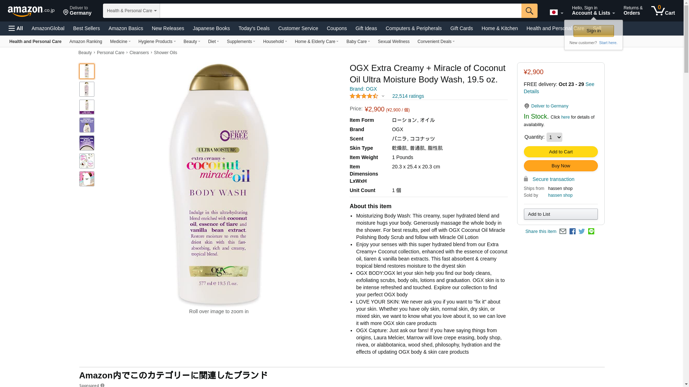Open the Japan flag language selector
The width and height of the screenshot is (689, 387).
pos(556,12)
